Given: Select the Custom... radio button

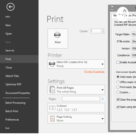Looking at the screenshot, I should point(118,92).
